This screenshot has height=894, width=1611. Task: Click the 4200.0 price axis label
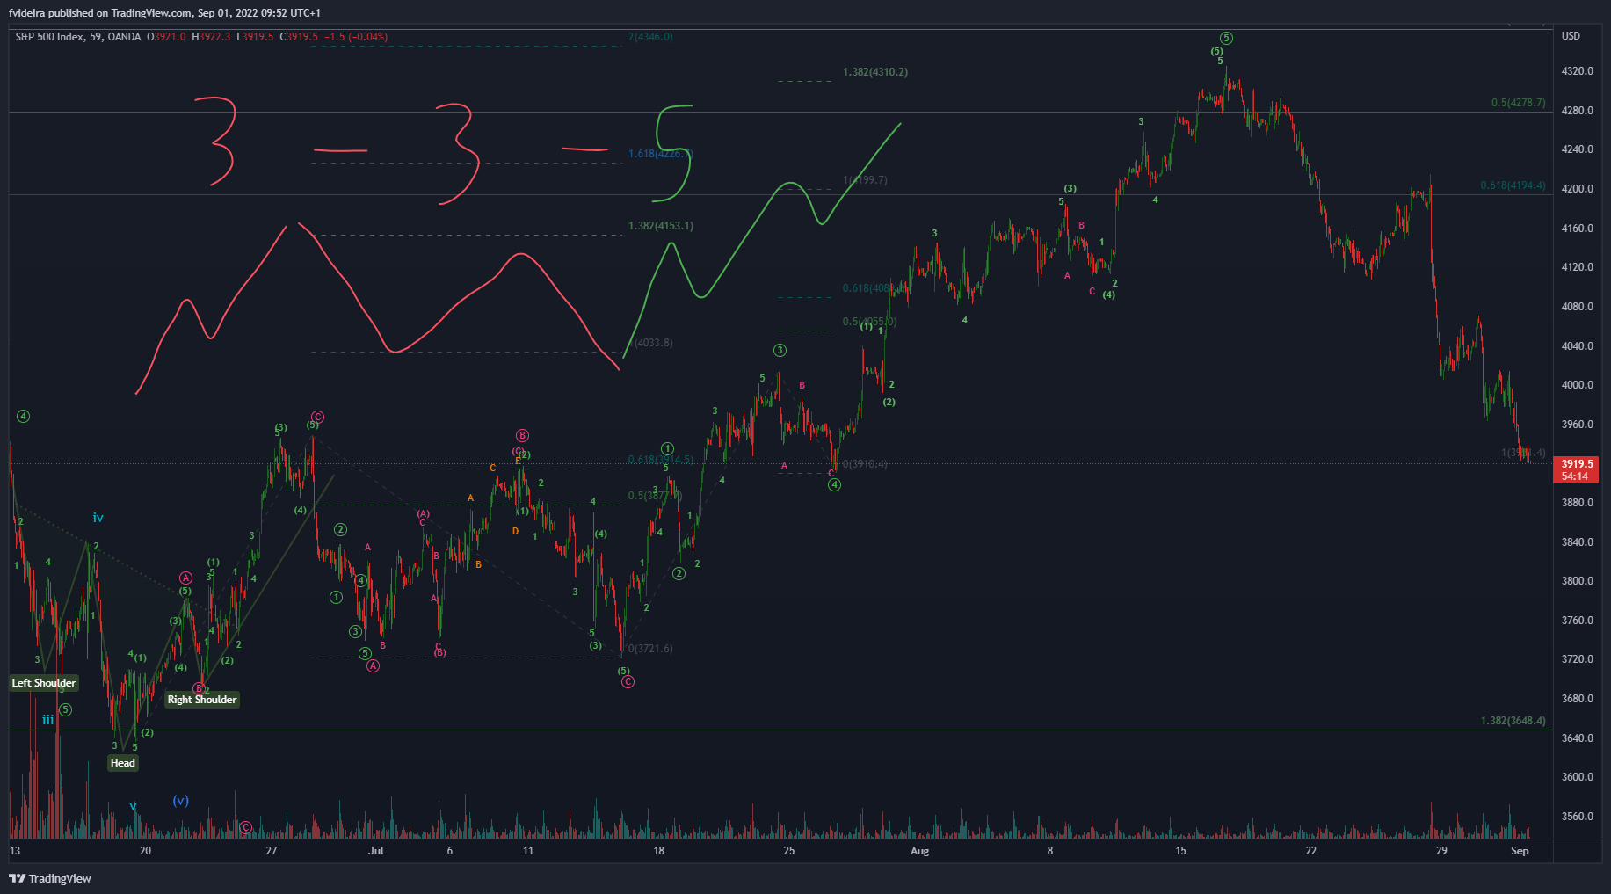click(1578, 189)
